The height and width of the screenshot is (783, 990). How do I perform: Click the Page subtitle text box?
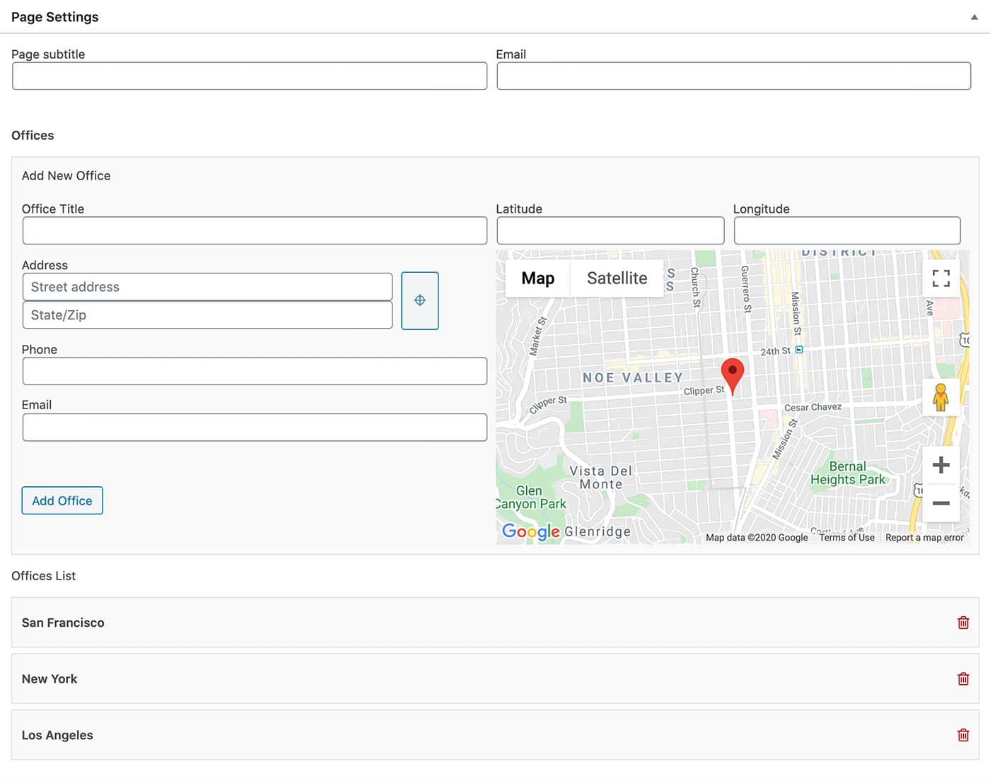(250, 76)
